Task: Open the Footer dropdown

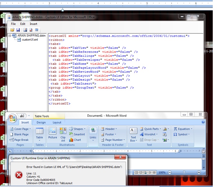Action: (x=108, y=134)
